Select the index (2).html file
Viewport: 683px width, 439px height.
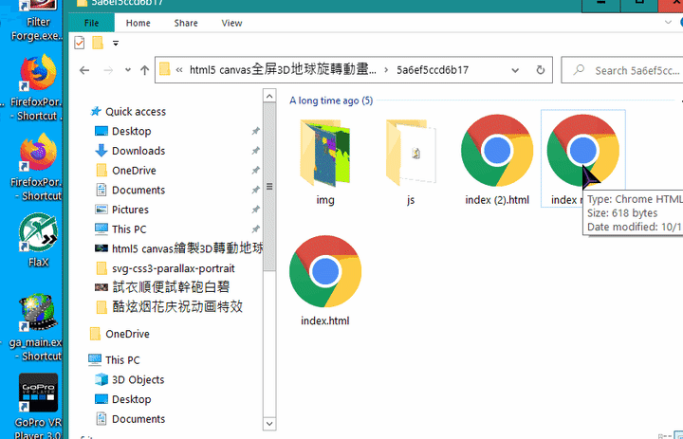(497, 160)
